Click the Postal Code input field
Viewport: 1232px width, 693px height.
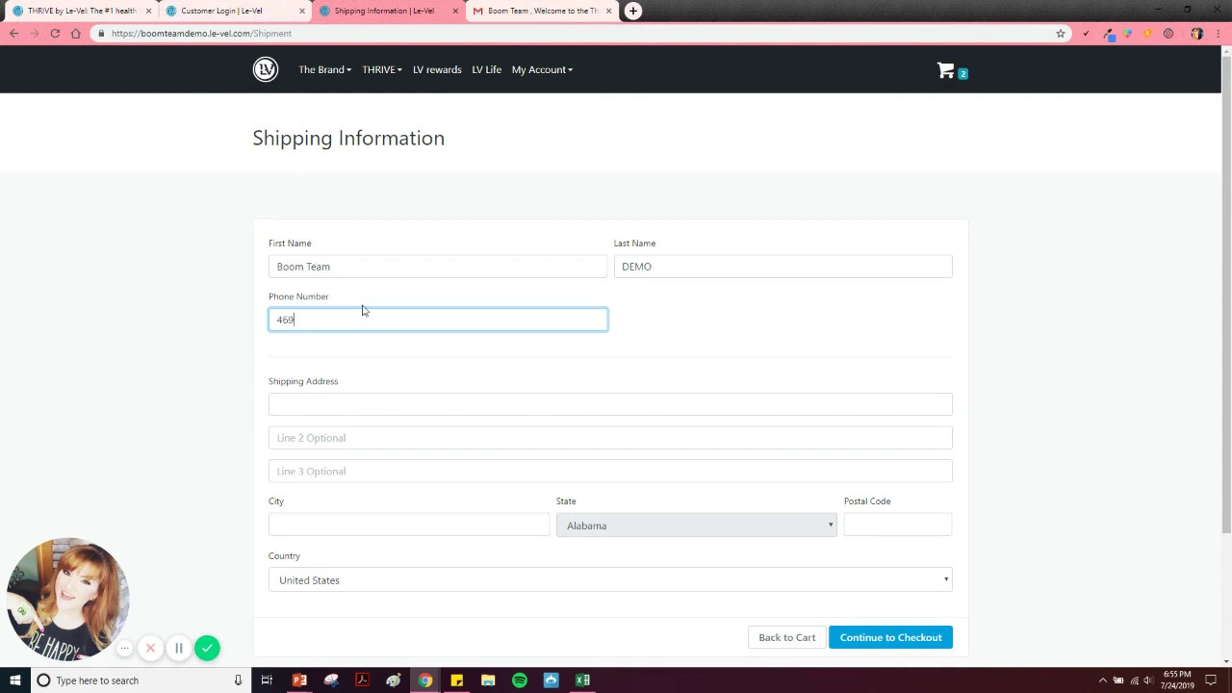[x=898, y=525]
